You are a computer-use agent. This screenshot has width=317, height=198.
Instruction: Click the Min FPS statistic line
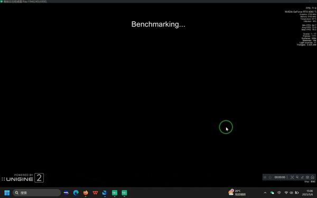click(309, 25)
